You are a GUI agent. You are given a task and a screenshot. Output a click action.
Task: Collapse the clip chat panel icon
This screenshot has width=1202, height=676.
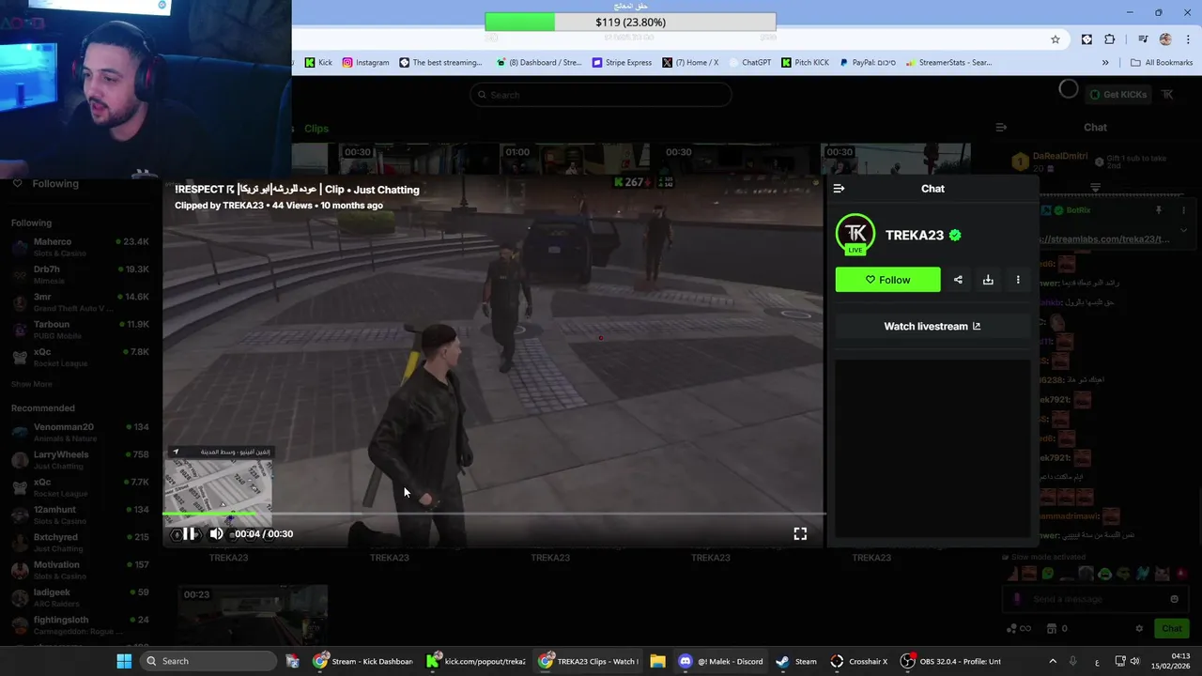pyautogui.click(x=839, y=189)
